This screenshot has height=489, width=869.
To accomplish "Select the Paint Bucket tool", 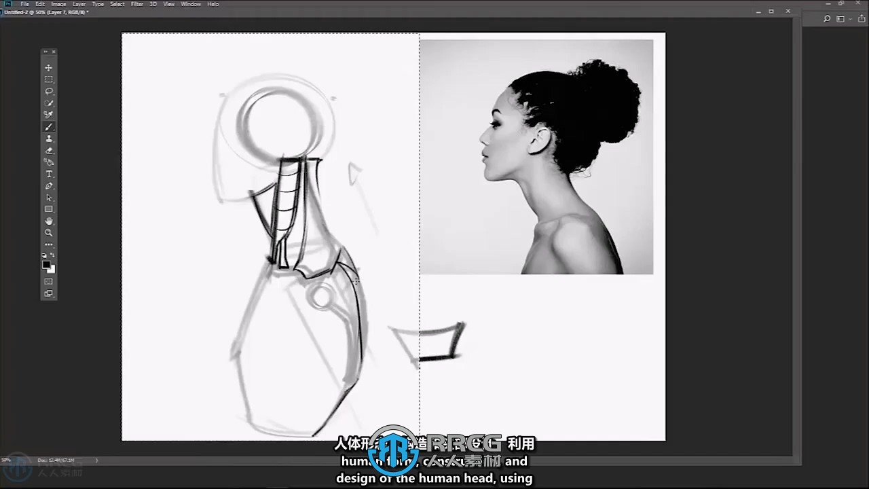I will 49,162.
